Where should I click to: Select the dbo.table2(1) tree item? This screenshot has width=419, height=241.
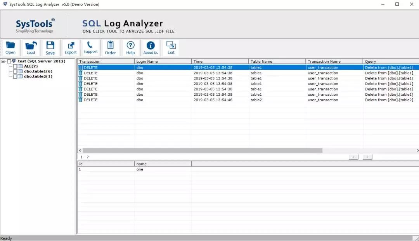[x=38, y=76]
